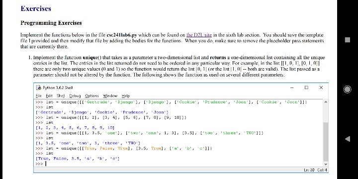The image size is (358, 179).
Task: Click the shell line calling unique([[1, 3.5, 'one']
Action: (x=149, y=133)
